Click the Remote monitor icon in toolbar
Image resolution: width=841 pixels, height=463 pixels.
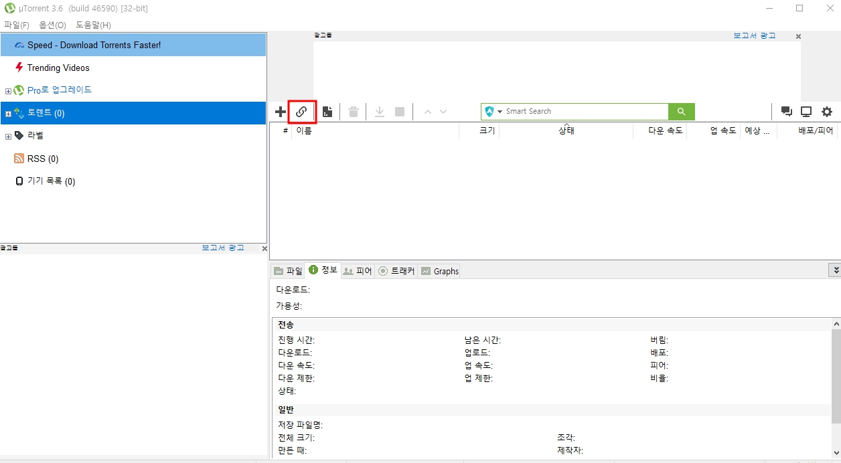point(806,112)
